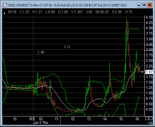Click the 3:00 interval readout
Screen dimensions: 155x127
tap(89, 12)
